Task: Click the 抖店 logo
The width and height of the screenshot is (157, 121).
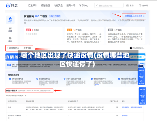Action: pyautogui.click(x=12, y=5)
